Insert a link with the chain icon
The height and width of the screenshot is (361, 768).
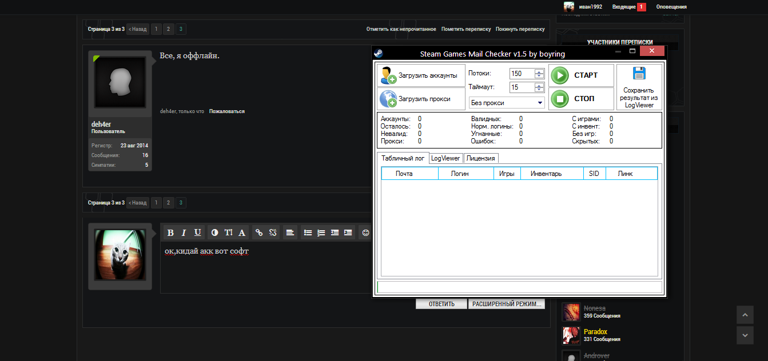click(x=259, y=232)
